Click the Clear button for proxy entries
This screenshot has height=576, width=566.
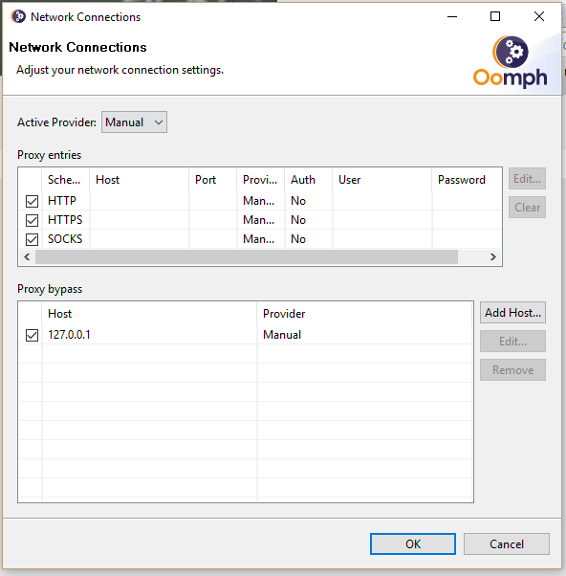click(527, 208)
